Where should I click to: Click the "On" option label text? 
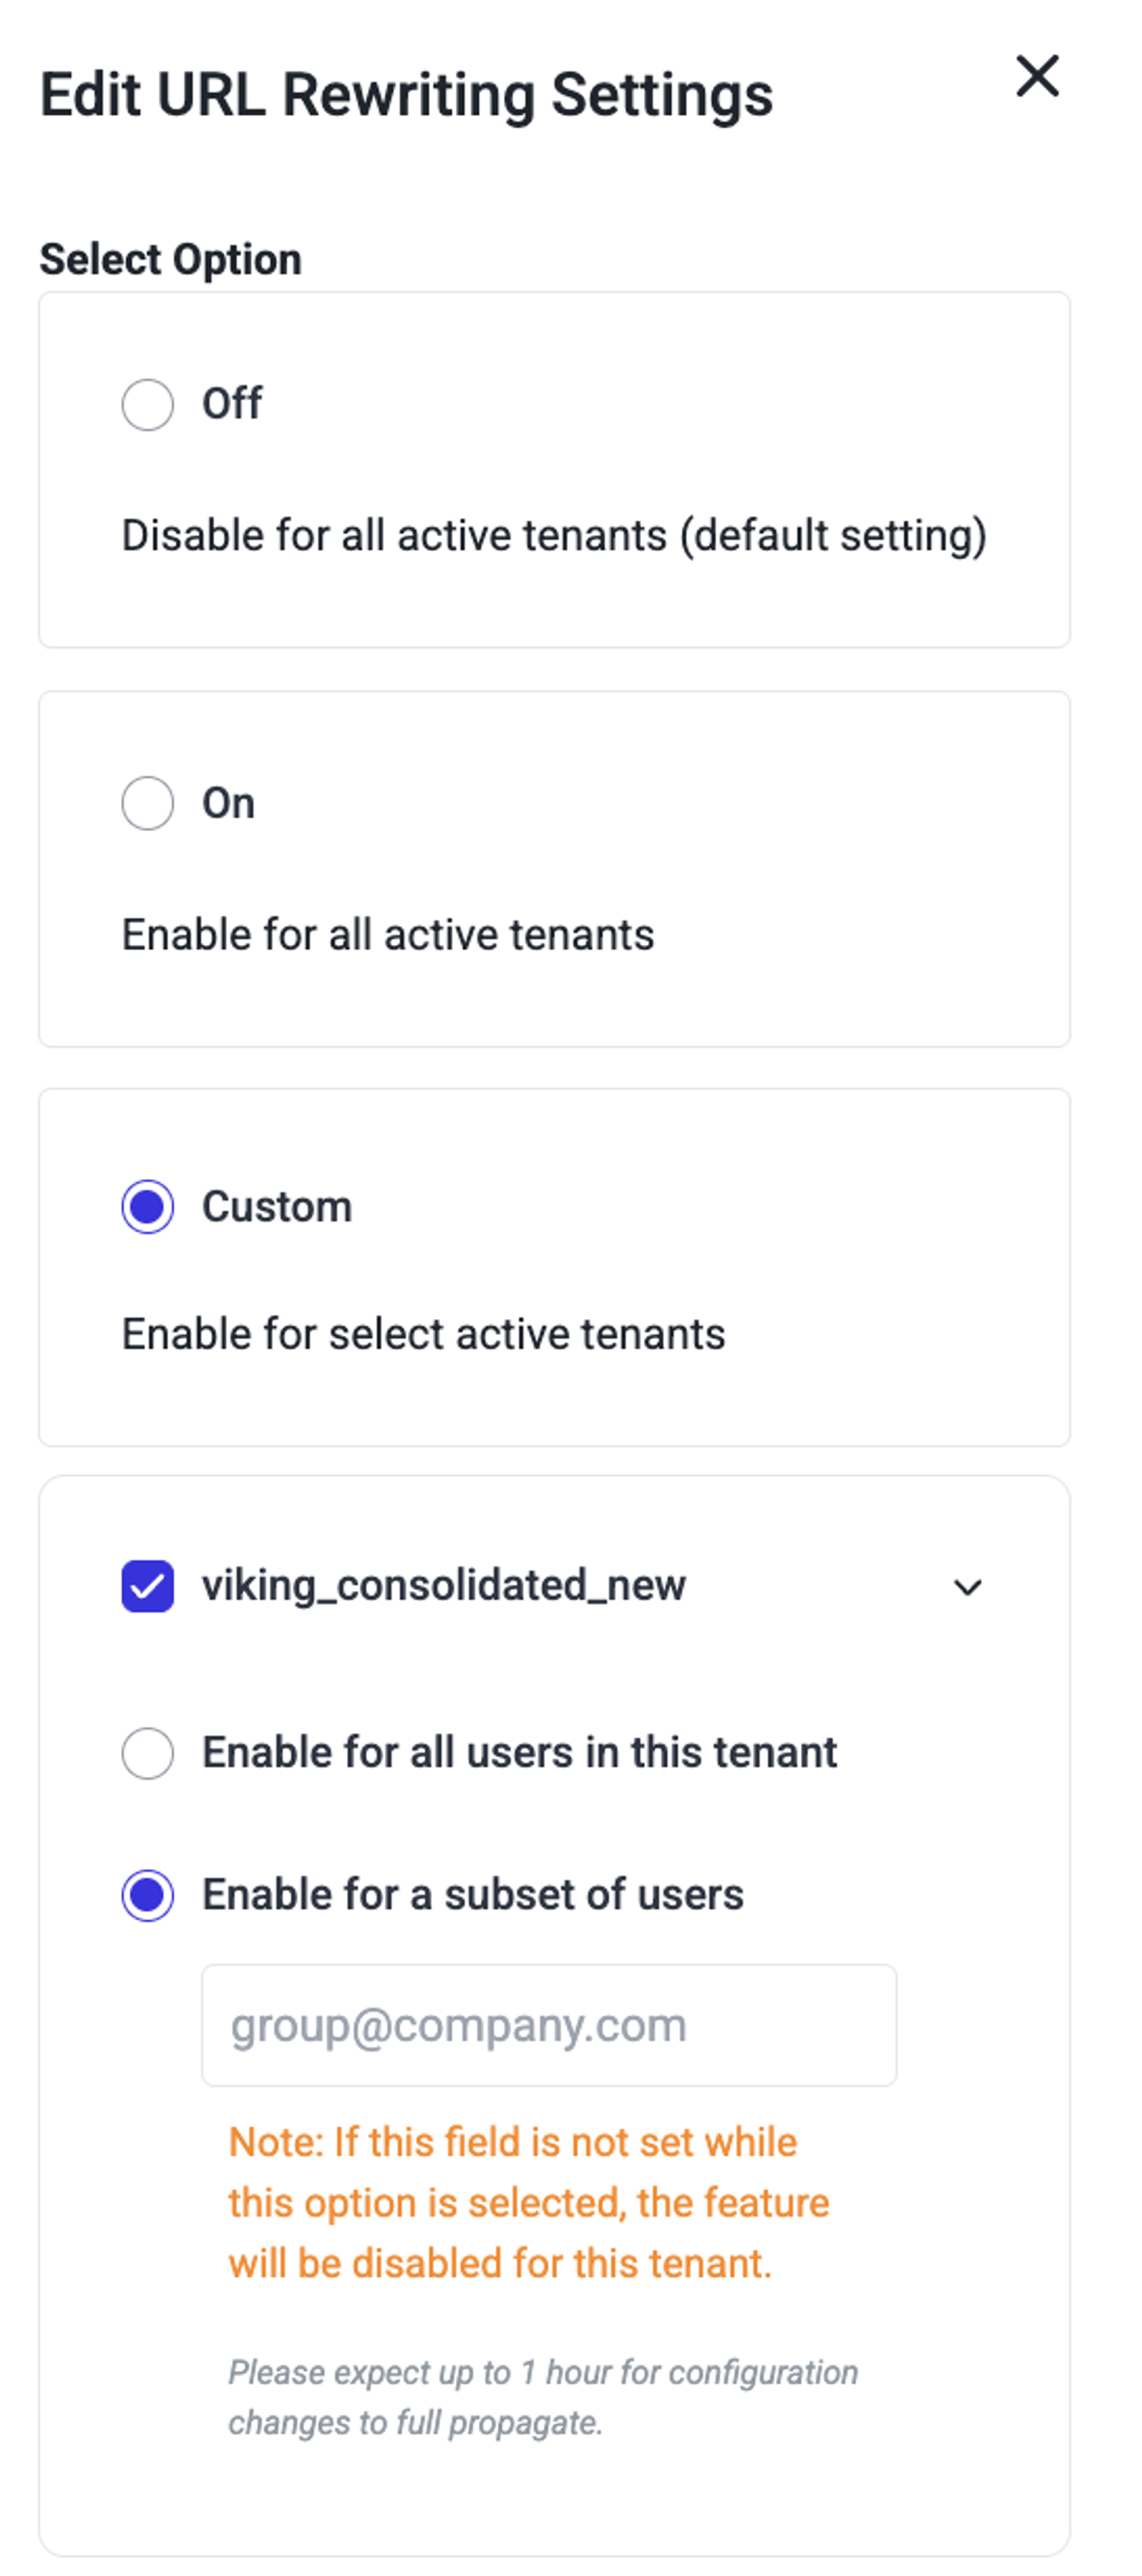pyautogui.click(x=228, y=803)
